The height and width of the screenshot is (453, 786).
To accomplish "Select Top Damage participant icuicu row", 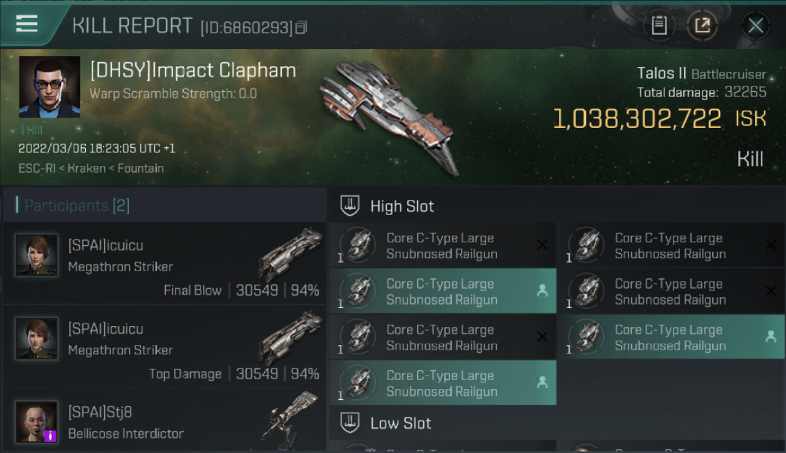I will click(x=164, y=347).
